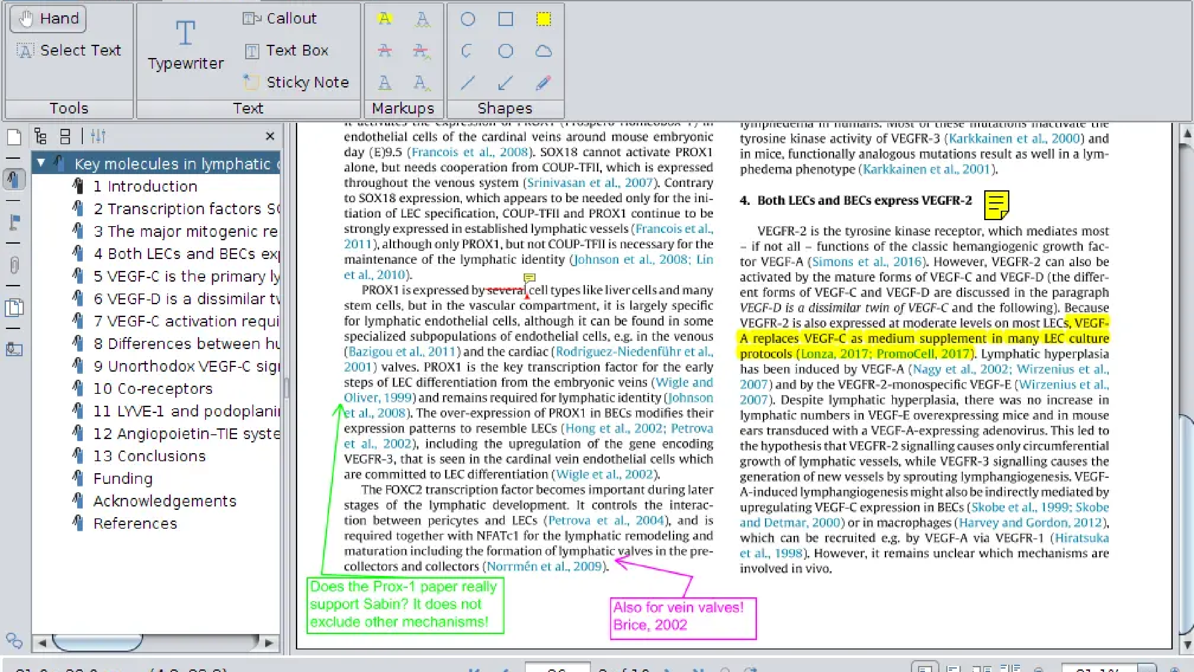This screenshot has height=672, width=1194.
Task: Select the yellow text Highlight markup
Action: click(x=384, y=18)
